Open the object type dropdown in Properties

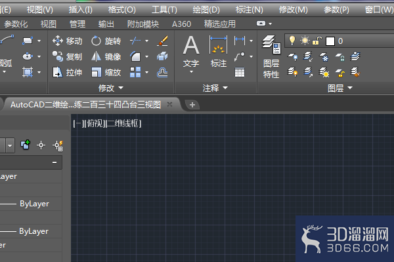point(10,145)
